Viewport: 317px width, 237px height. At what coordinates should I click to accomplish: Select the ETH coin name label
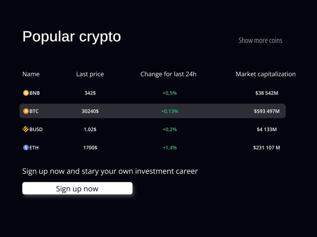[x=34, y=148]
